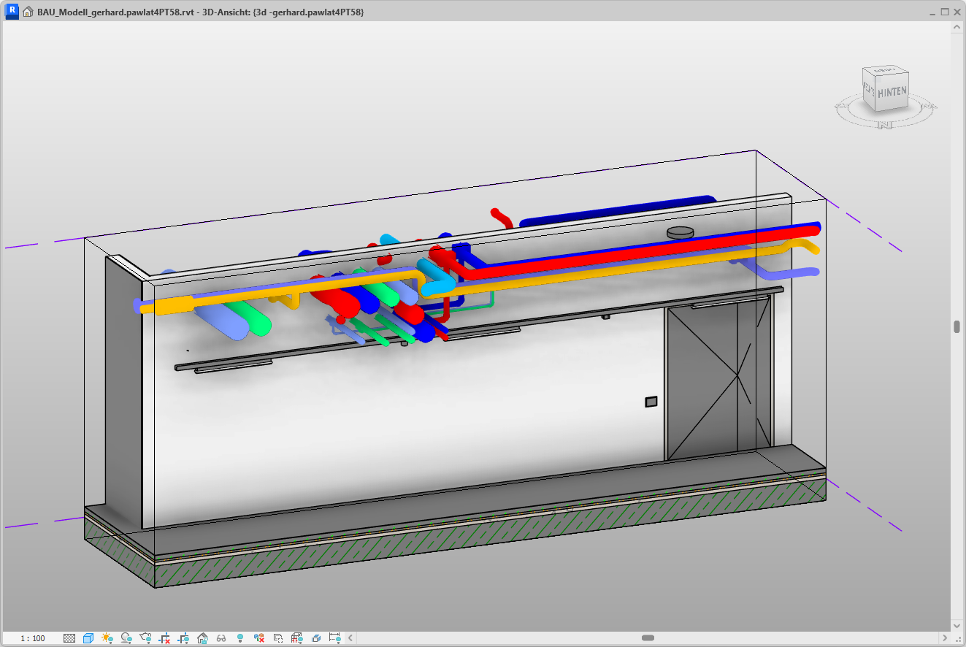Open the Detail Level menu

[69, 638]
